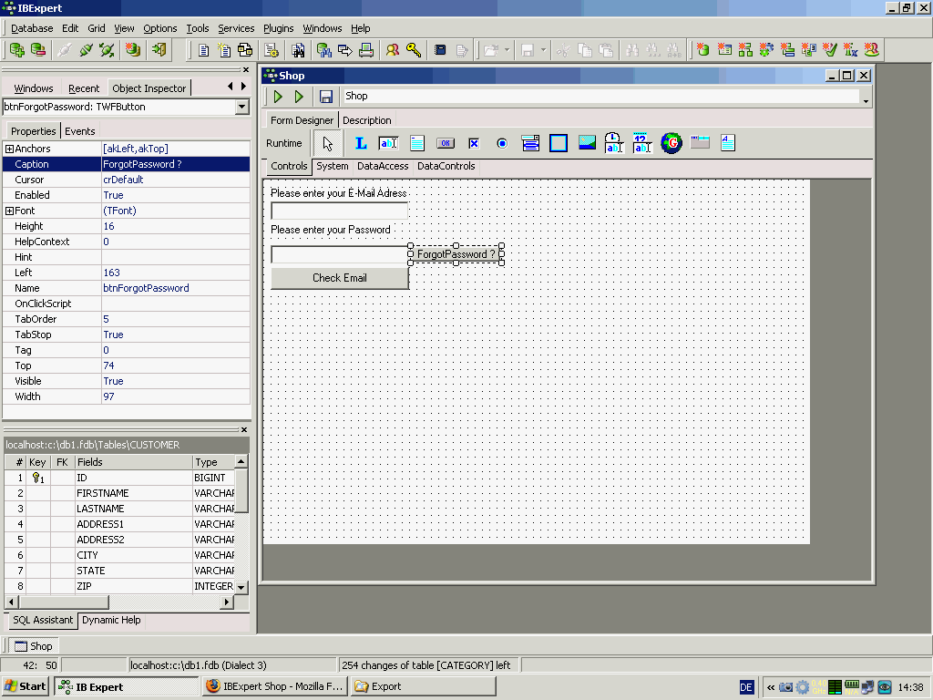
Task: Click the Caption property value ForgotPassword ?
Action: pos(176,164)
